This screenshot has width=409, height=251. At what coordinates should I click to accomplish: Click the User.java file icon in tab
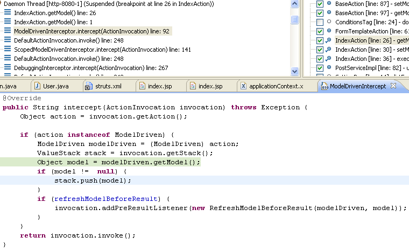tap(37, 86)
